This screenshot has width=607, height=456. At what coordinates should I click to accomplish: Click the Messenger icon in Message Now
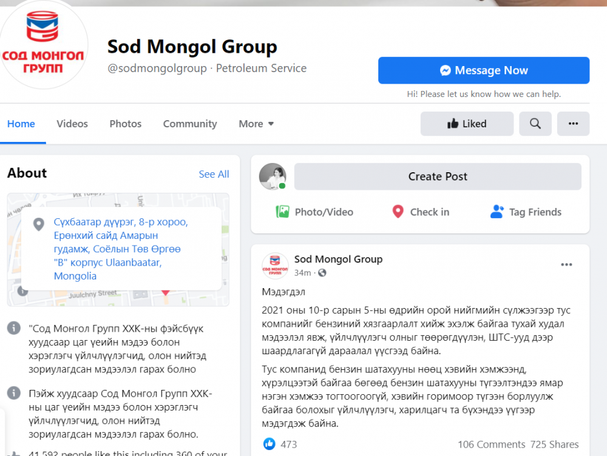[445, 70]
